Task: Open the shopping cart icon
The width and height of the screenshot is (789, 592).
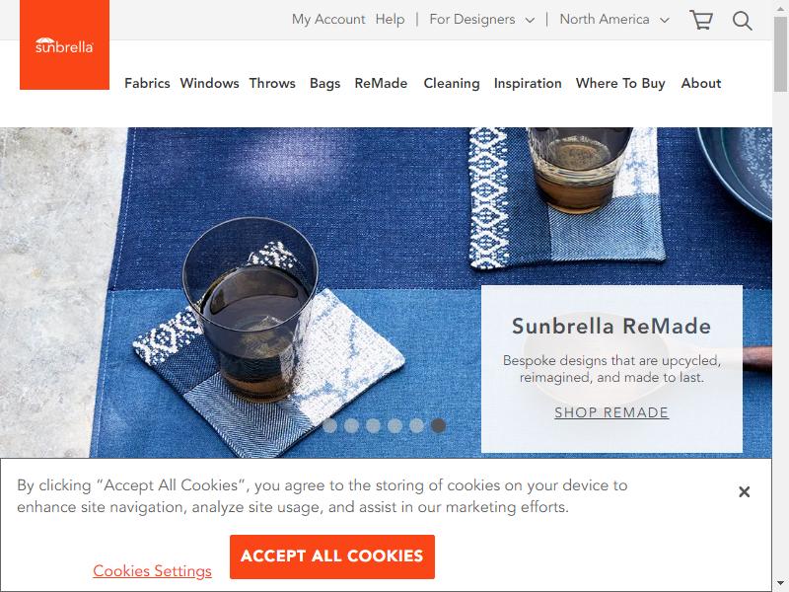Action: click(701, 20)
